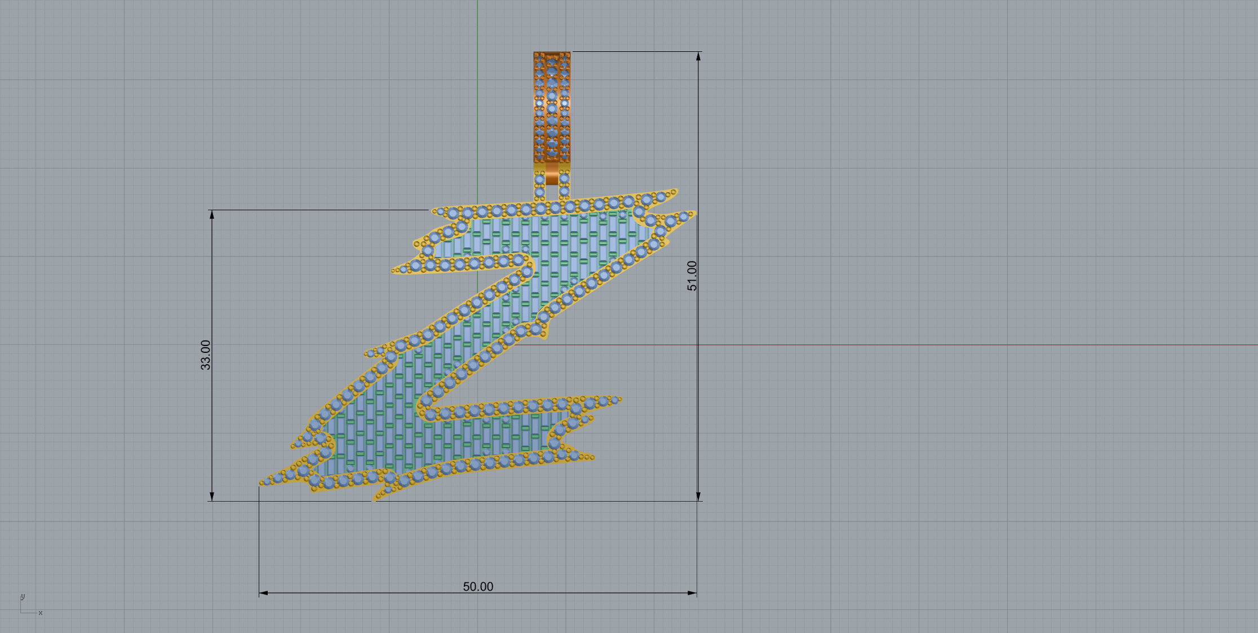The image size is (1258, 633).
Task: Click the orange pendant bail at top
Action: [552, 108]
